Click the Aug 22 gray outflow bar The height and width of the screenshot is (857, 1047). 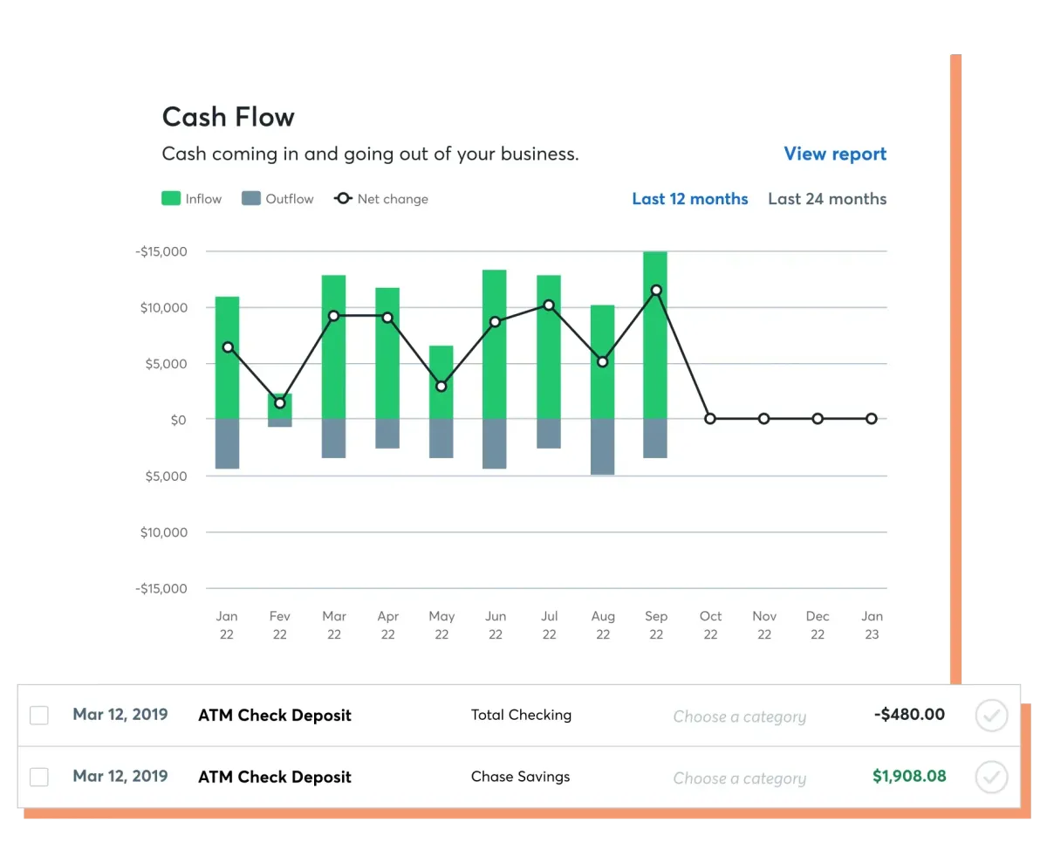[603, 447]
